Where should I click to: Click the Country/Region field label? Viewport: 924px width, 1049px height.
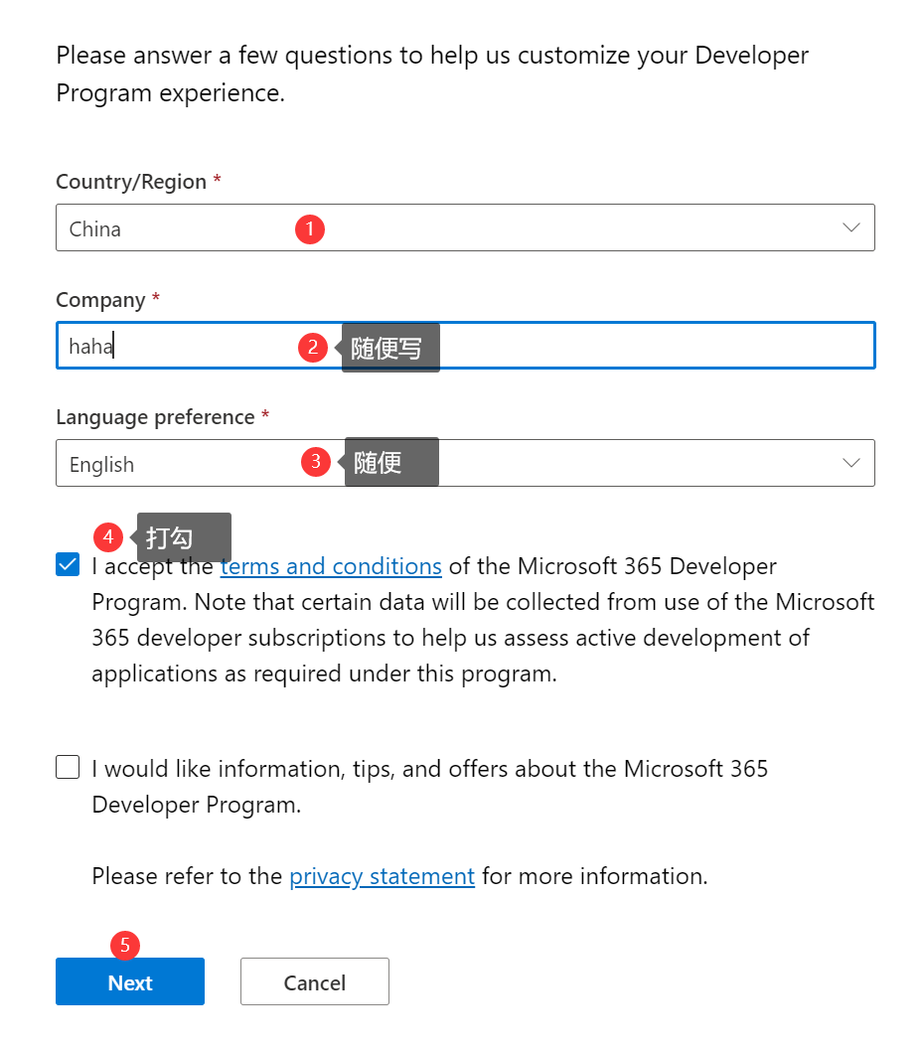(x=131, y=182)
